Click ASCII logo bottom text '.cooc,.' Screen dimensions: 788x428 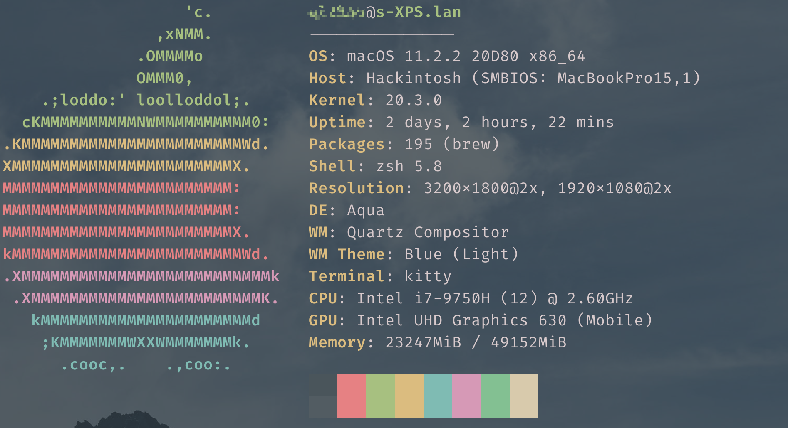tap(93, 365)
